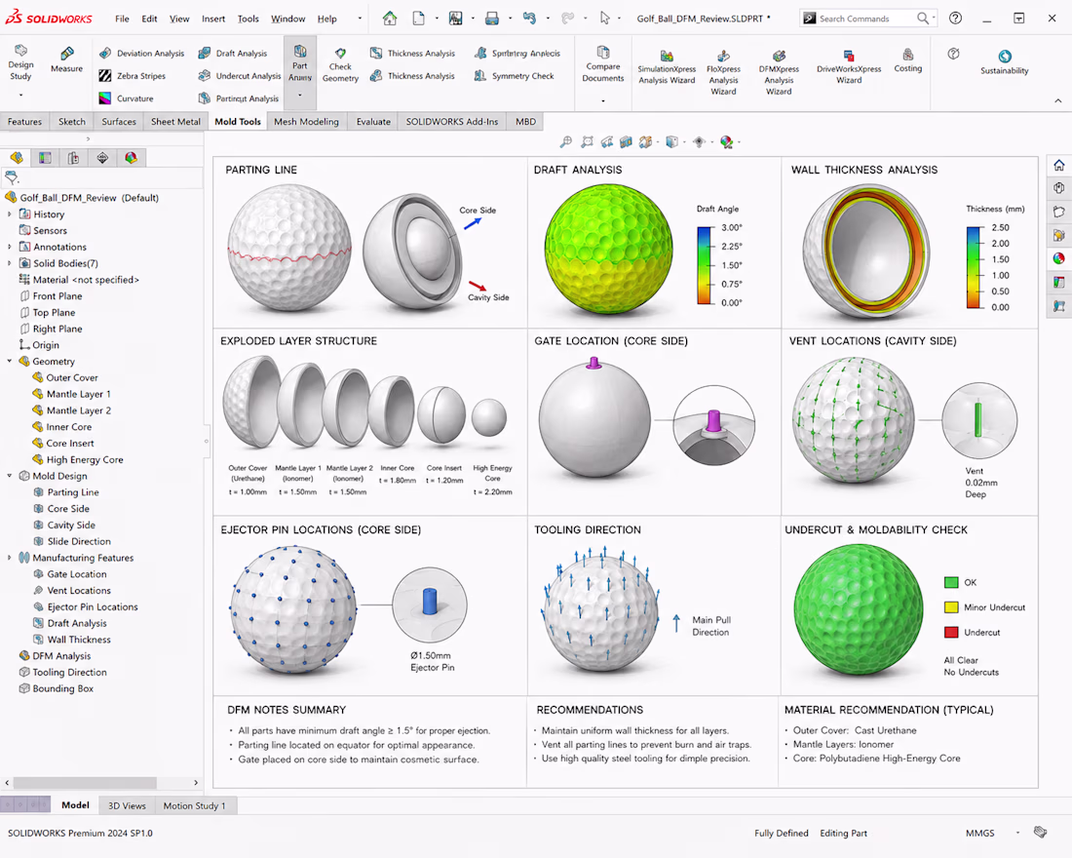1072x858 pixels.
Task: Open the Compare Documents dropdown arrow
Action: click(x=603, y=100)
